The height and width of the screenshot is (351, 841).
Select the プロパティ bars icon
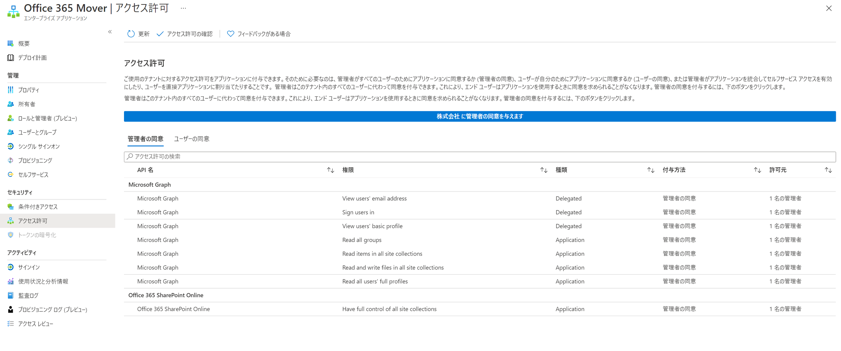pyautogui.click(x=11, y=90)
